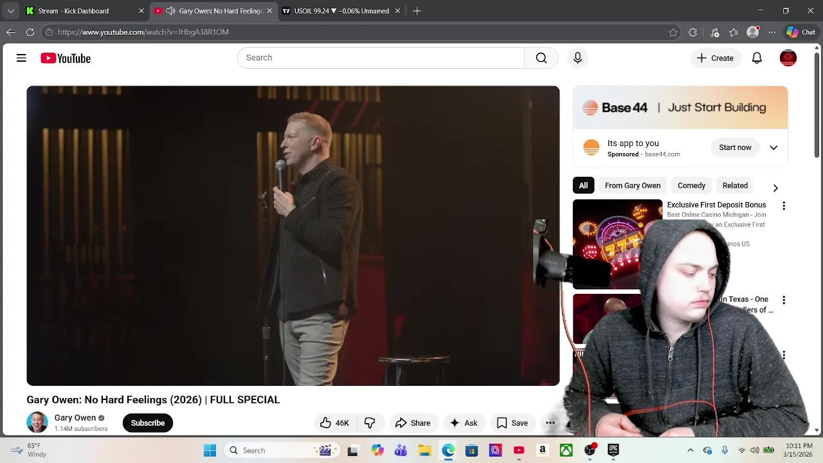Open the weather widget showing 65°F
Screen dimensions: 823x463
pos(29,450)
